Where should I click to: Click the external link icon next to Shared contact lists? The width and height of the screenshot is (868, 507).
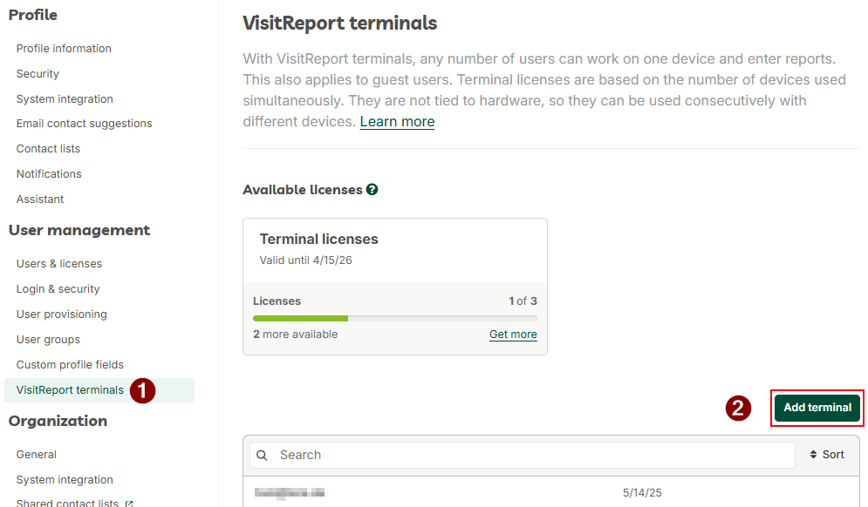(x=129, y=503)
